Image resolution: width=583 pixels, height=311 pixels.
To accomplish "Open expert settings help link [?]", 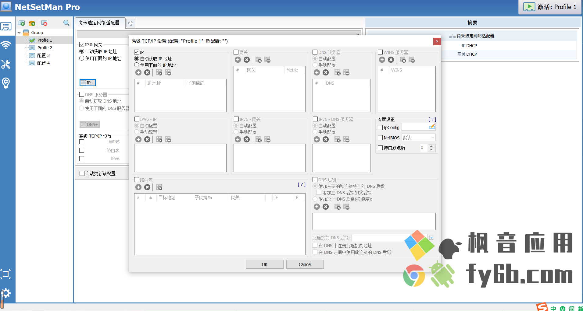I will [432, 119].
